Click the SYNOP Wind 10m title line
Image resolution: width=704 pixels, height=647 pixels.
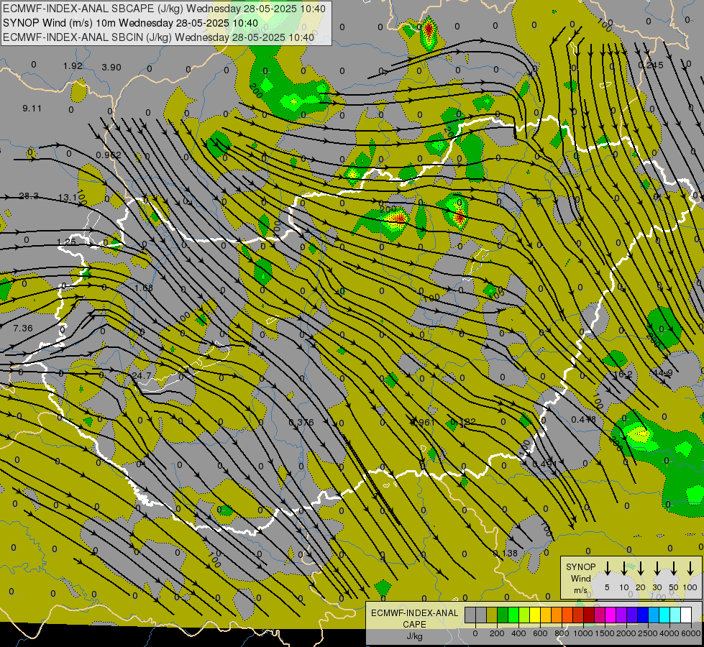click(x=130, y=23)
